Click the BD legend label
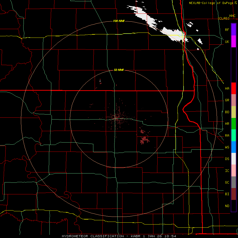The height and width of the screenshot is (238, 238). click(x=227, y=112)
